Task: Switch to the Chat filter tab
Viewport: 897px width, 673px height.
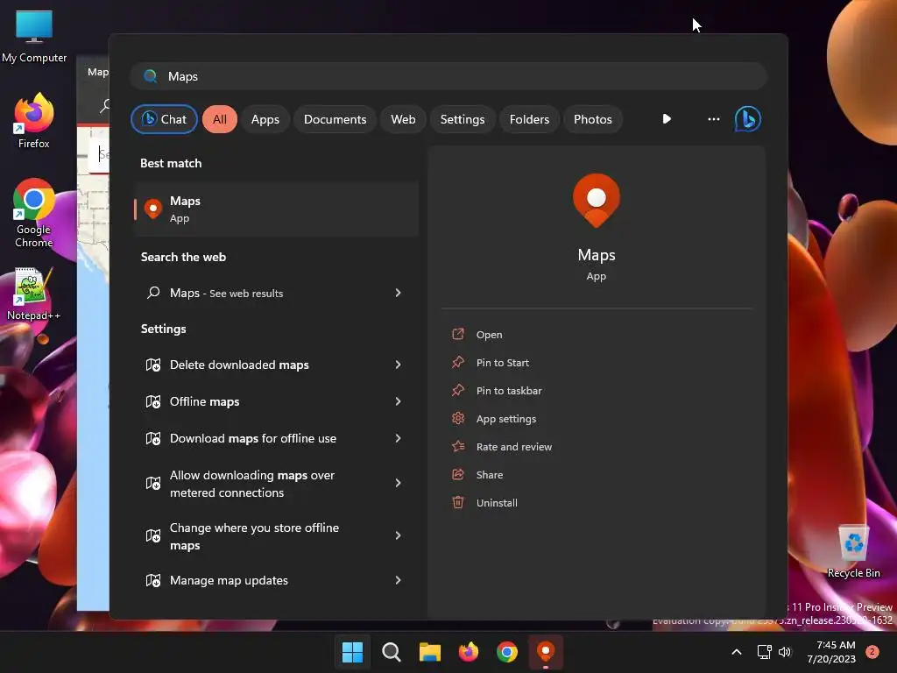Action: (x=164, y=119)
